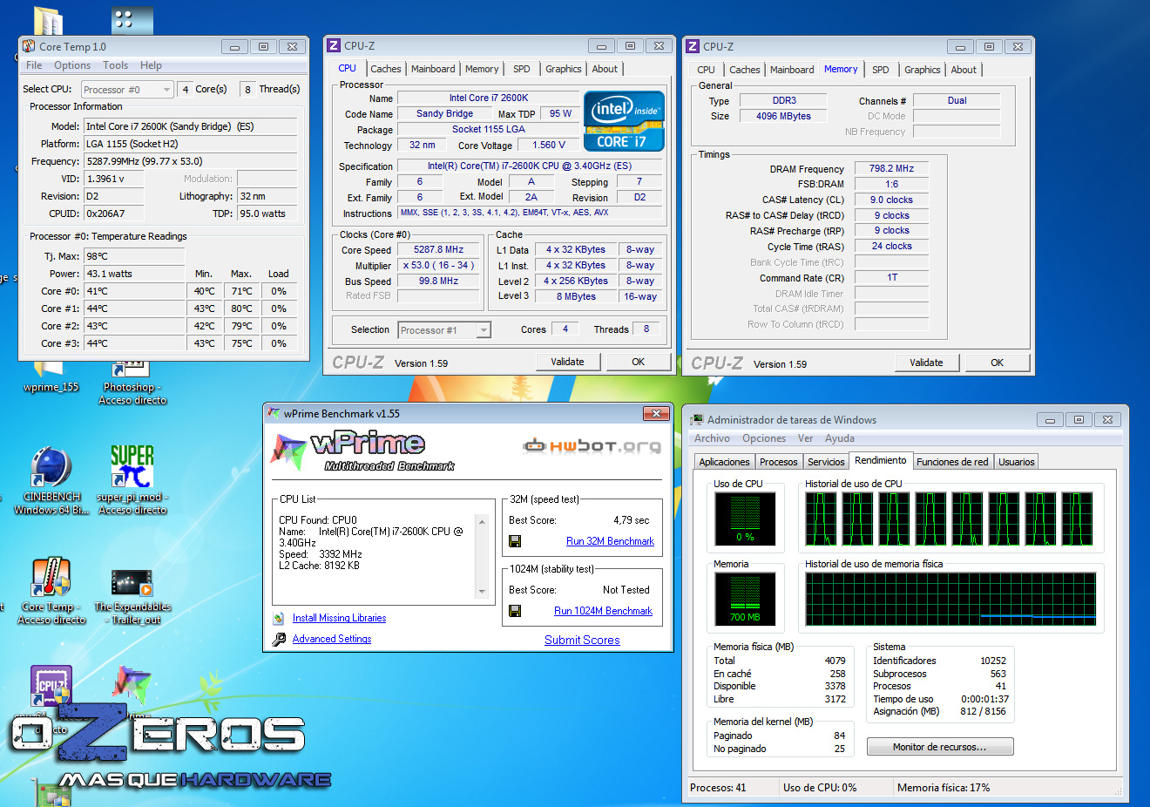
Task: Click the Memoria 700 MB meter
Action: point(745,598)
